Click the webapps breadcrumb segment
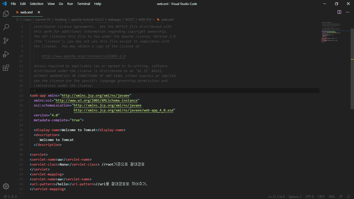This screenshot has height=199, width=354. [114, 19]
